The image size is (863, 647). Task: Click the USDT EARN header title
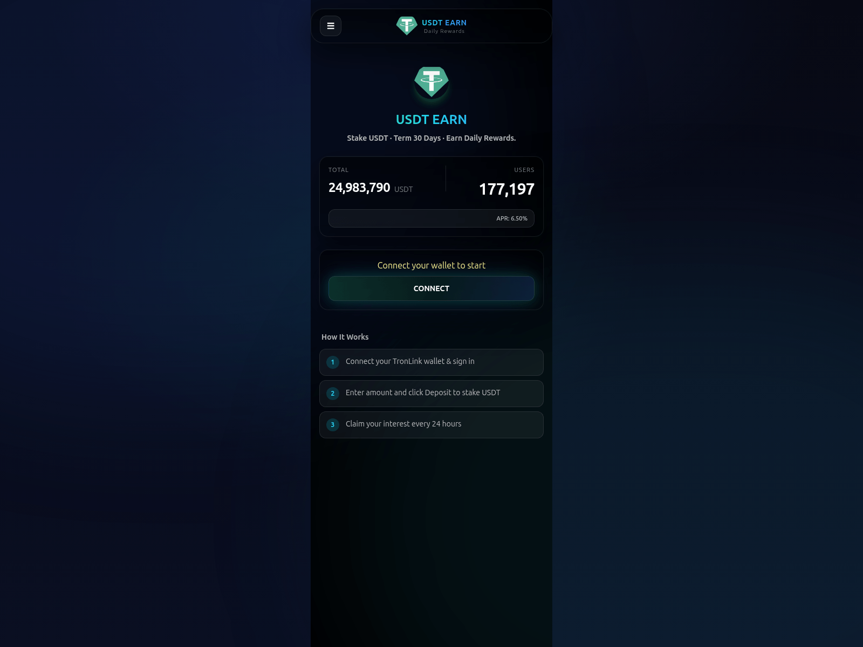click(444, 23)
